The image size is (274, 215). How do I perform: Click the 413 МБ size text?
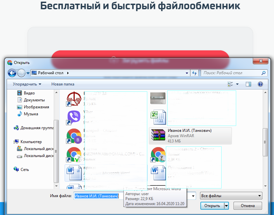(174, 141)
